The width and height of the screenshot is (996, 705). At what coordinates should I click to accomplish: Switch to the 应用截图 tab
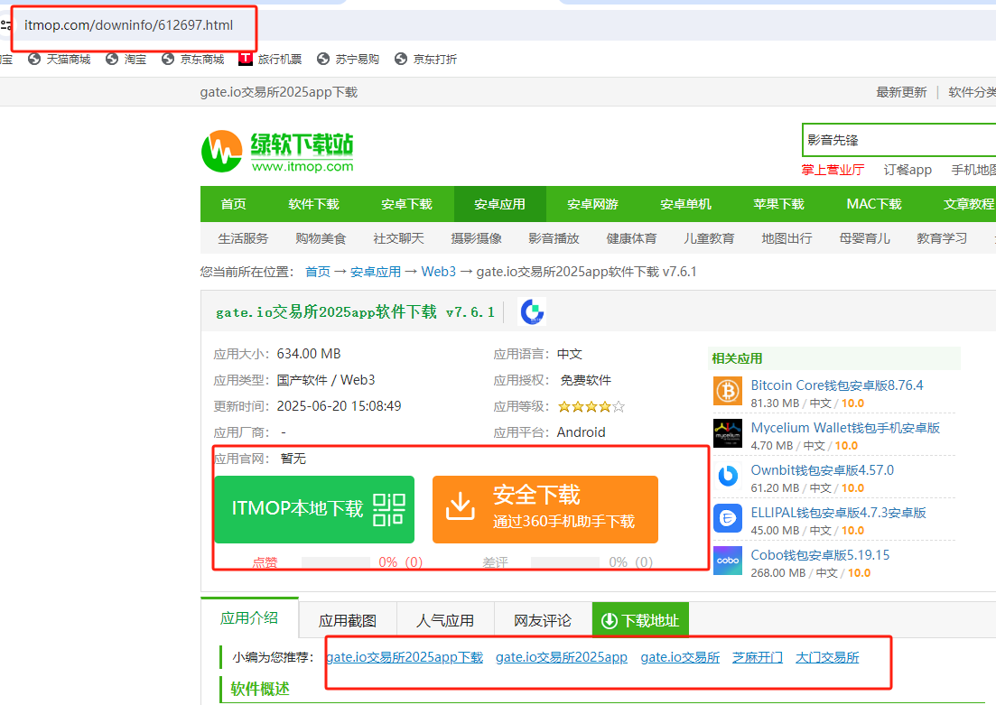[x=348, y=620]
